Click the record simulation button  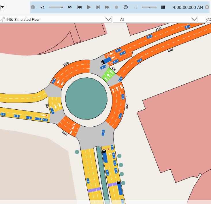[x=116, y=7]
